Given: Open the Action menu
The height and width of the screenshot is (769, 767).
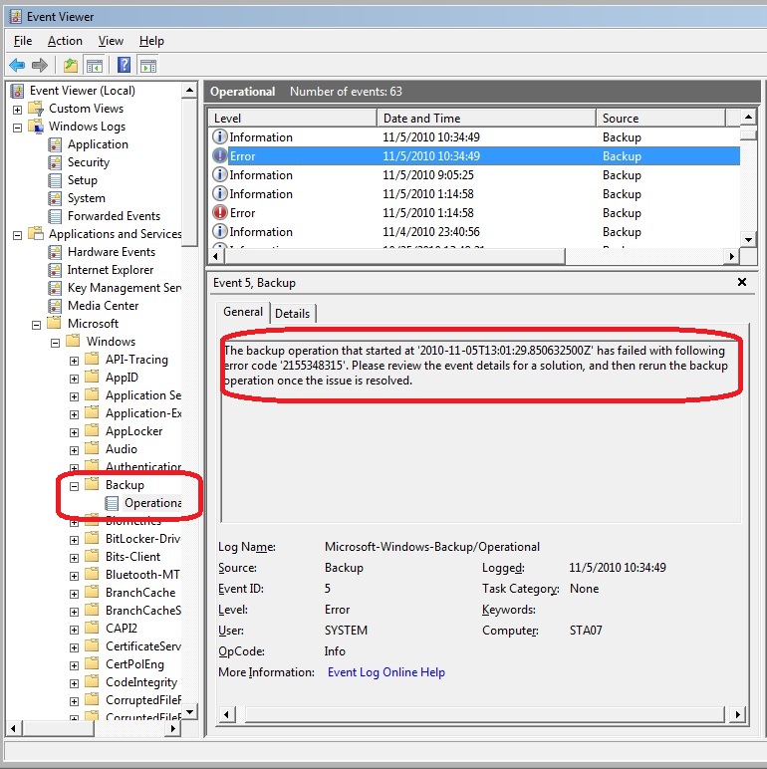Looking at the screenshot, I should coord(65,41).
